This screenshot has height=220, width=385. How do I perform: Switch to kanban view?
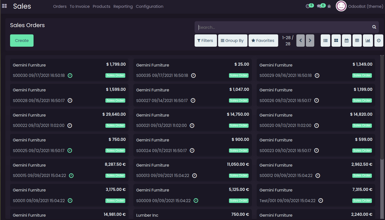(x=336, y=41)
